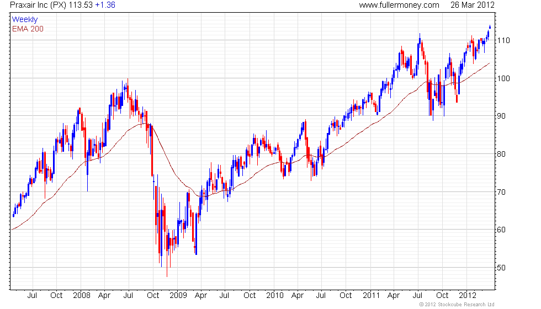Open the www.fullermoney.com link text
Viewport: 541px width, 309px height.
[x=399, y=5]
